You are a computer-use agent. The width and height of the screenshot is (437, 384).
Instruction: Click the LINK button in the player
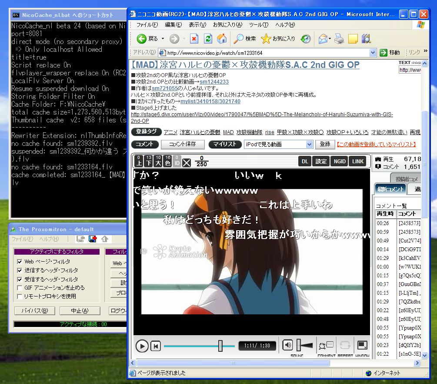pyautogui.click(x=357, y=161)
